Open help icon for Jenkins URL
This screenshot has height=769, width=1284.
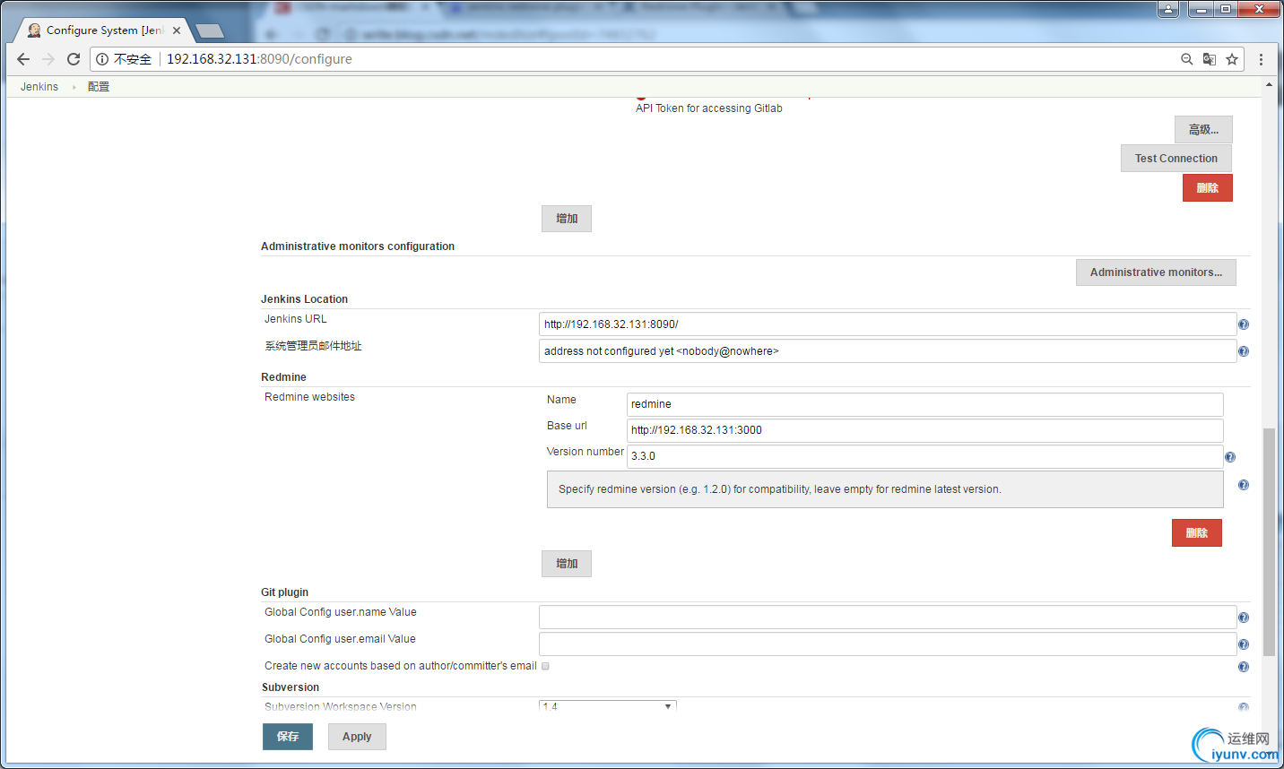pyautogui.click(x=1244, y=324)
